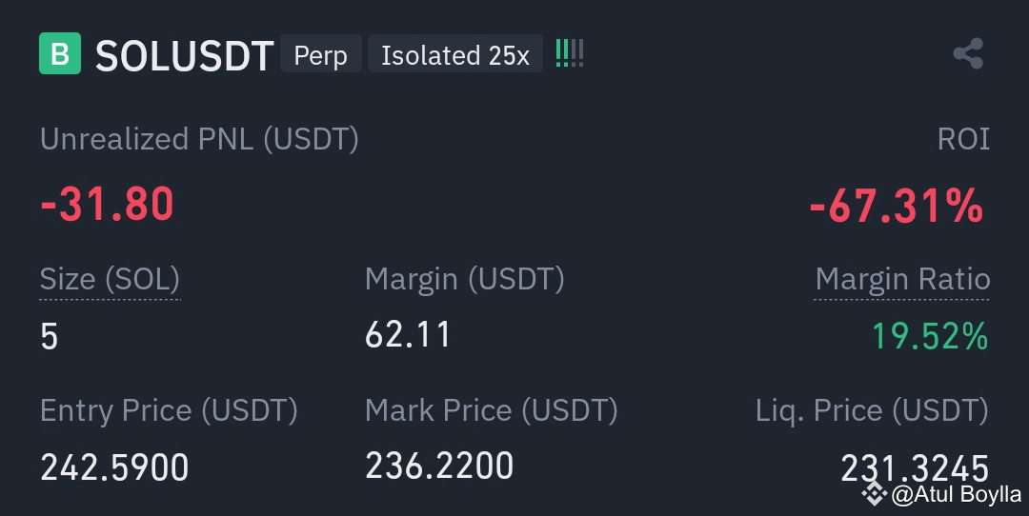Click the Binance logo watermark
1029x516 pixels.
pyautogui.click(x=874, y=493)
